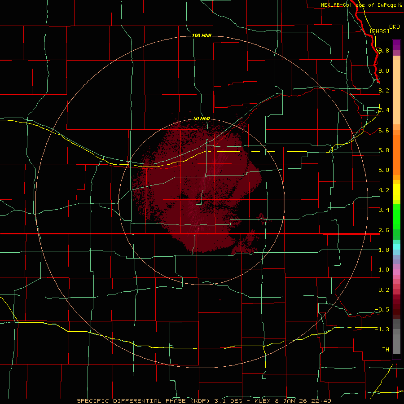Click the 5.0 legend value
The width and height of the screenshot is (404, 404).
click(x=384, y=170)
